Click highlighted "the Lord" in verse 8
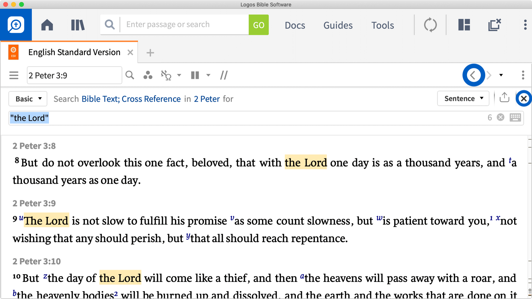532x299 pixels. pyautogui.click(x=306, y=162)
